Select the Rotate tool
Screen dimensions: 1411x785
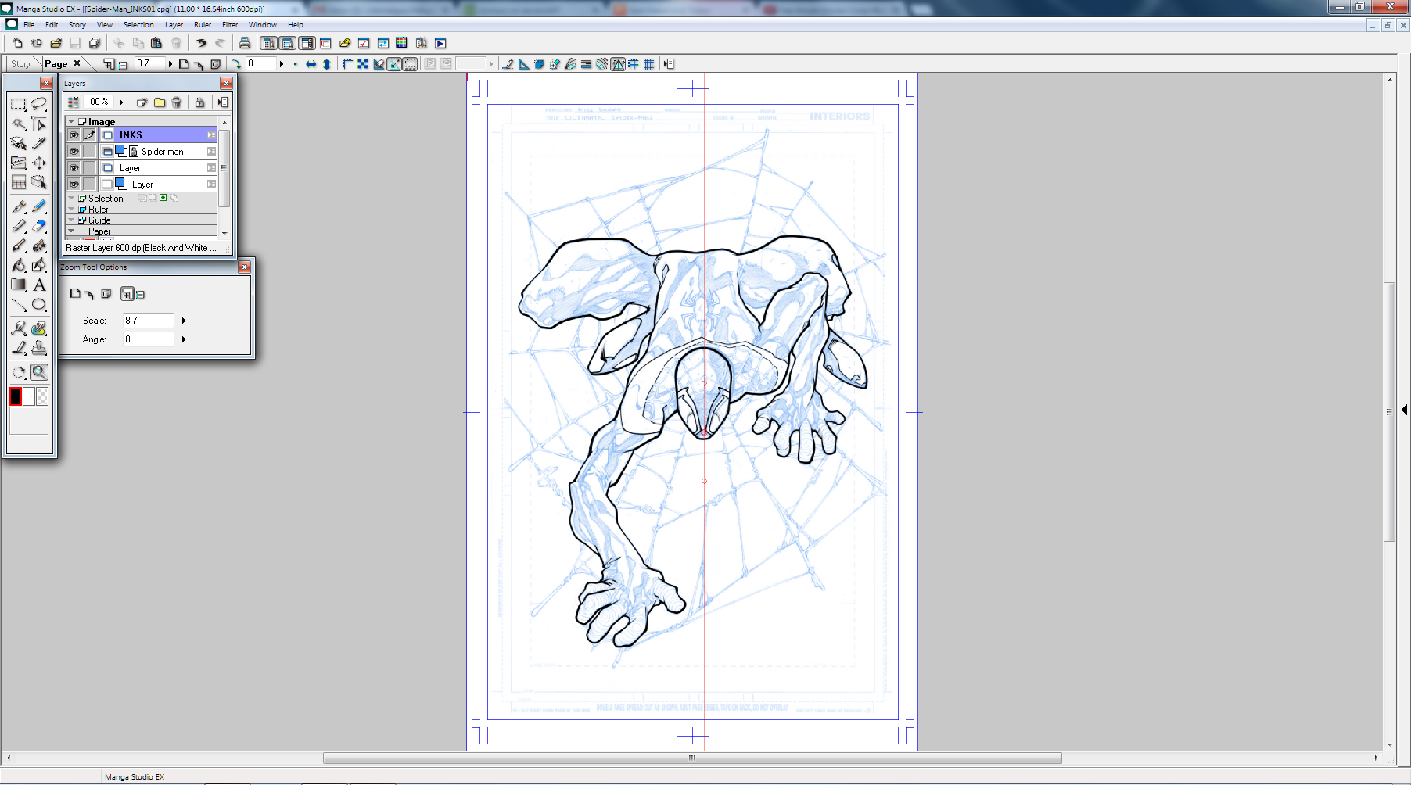tap(19, 373)
